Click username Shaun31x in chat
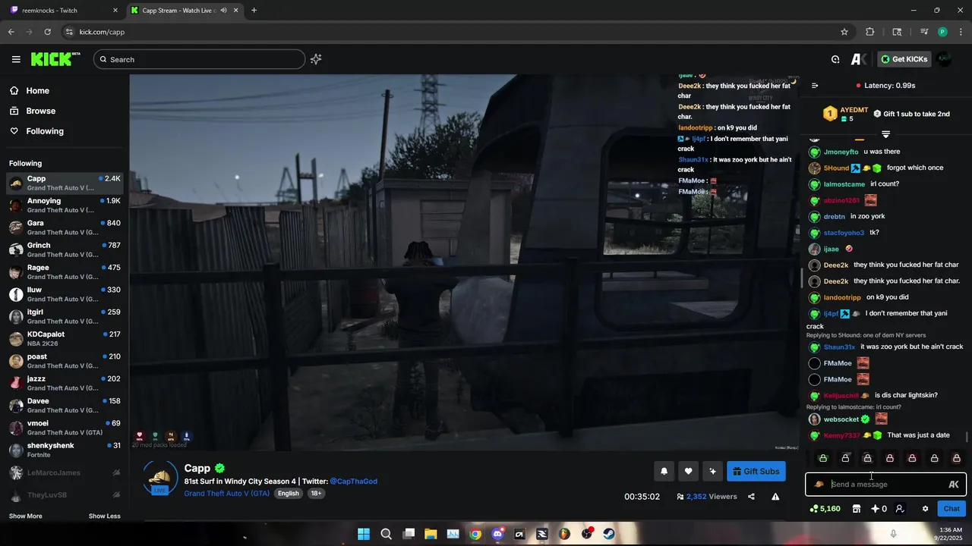The image size is (972, 546). point(839,347)
